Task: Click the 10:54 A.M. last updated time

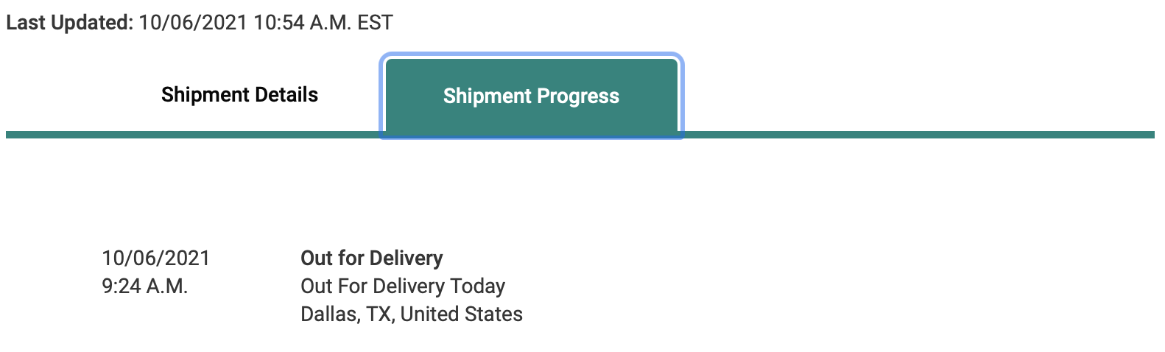Action: pyautogui.click(x=302, y=23)
